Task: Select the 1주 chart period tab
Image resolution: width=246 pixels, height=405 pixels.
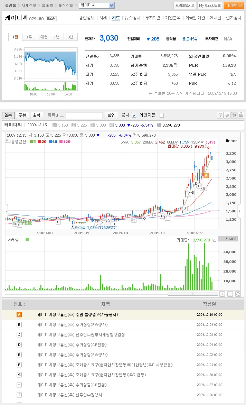Action: (x=29, y=37)
